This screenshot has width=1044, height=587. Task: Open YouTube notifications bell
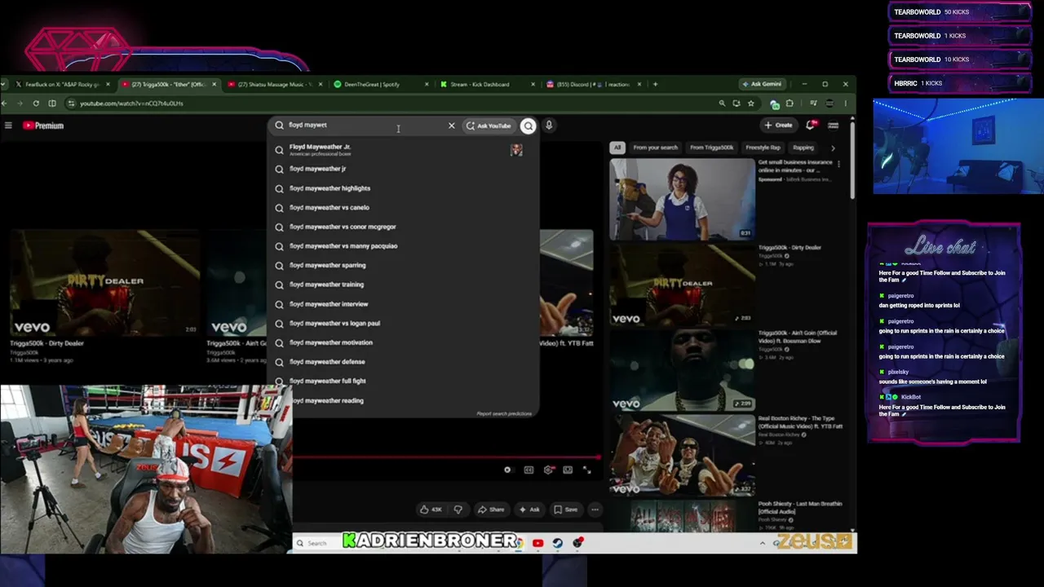(x=811, y=125)
